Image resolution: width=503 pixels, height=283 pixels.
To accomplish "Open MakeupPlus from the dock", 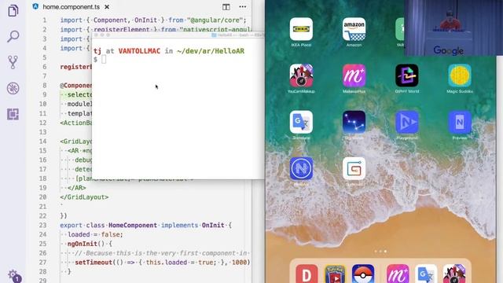I will [x=398, y=274].
